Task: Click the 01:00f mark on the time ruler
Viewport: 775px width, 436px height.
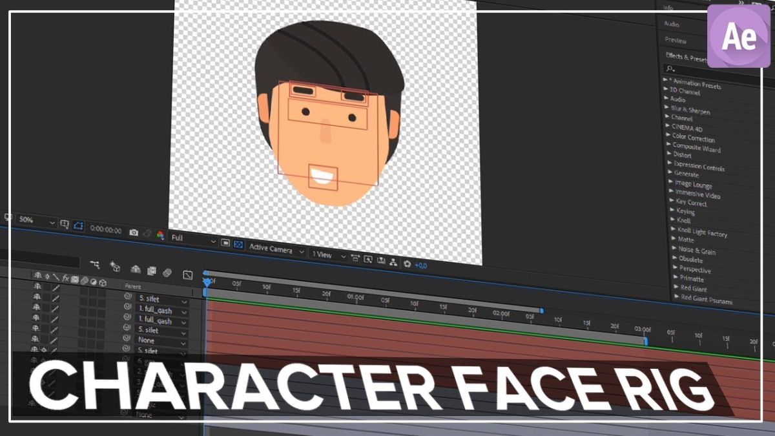Action: [355, 297]
